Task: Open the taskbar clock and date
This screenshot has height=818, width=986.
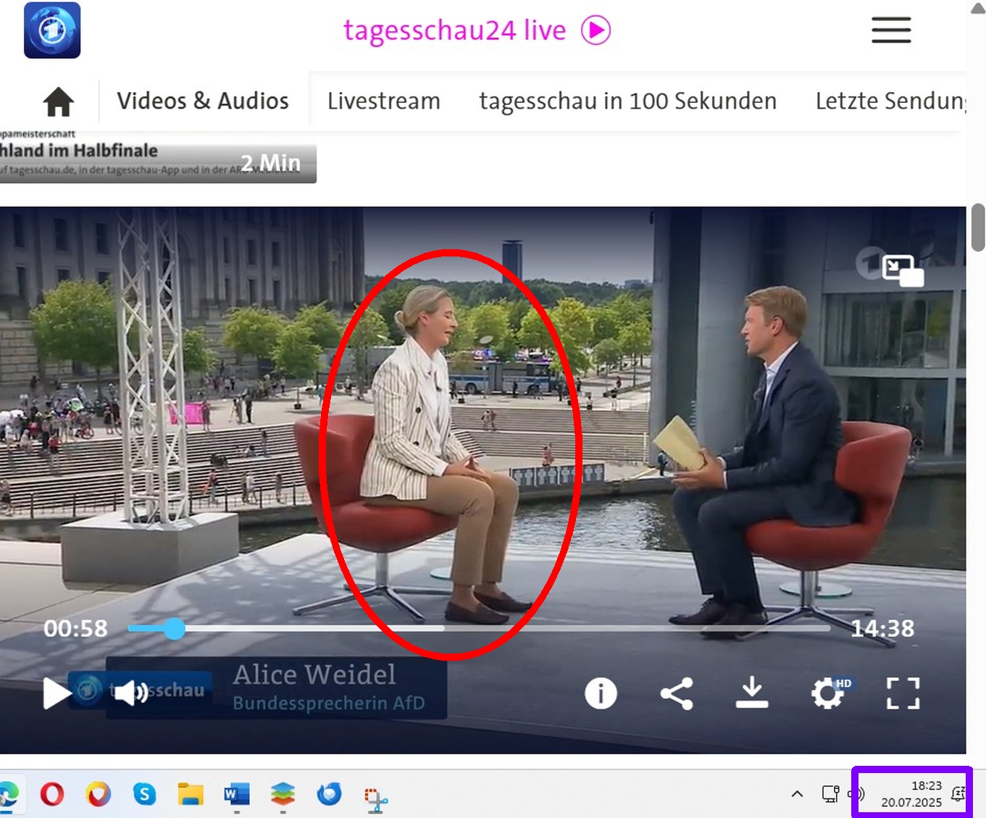Action: click(x=911, y=794)
